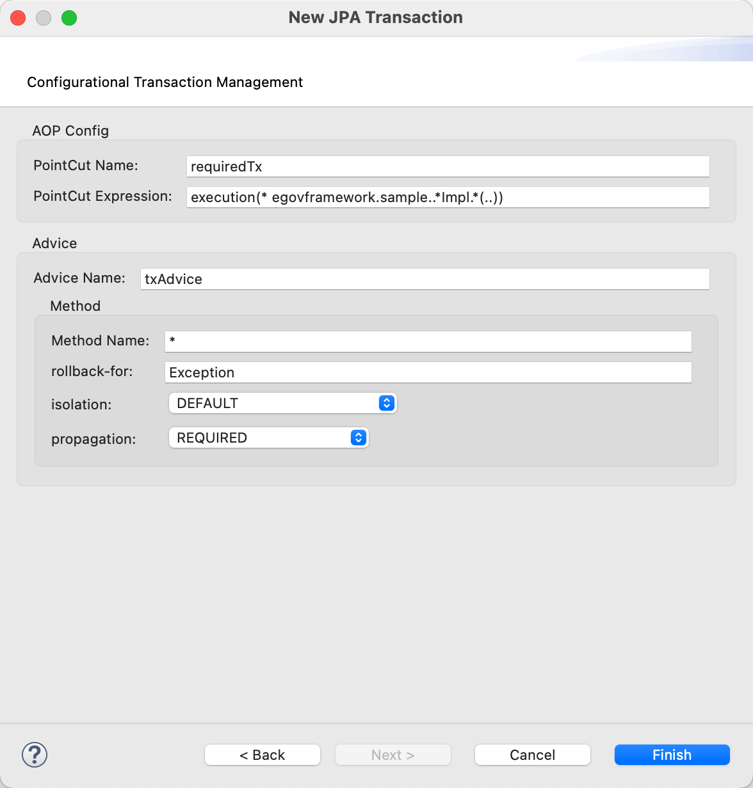Click the isolation: label text
Screen dimensions: 753x788
point(82,404)
